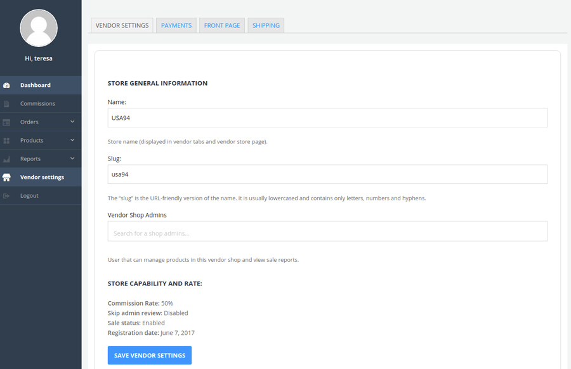Click the Commissions document icon
Viewport: 571px width, 369px height.
pyautogui.click(x=6, y=104)
